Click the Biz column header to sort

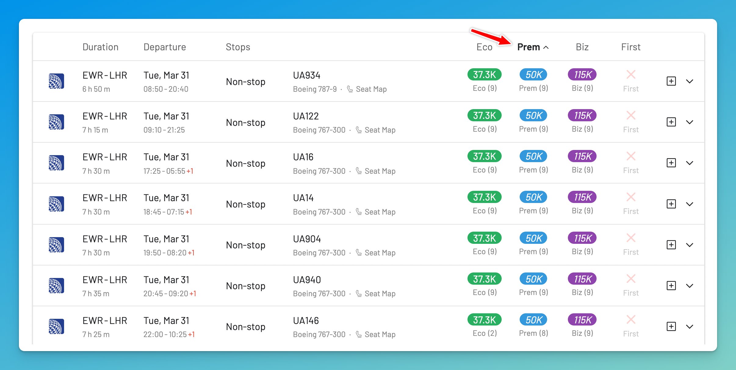click(582, 47)
